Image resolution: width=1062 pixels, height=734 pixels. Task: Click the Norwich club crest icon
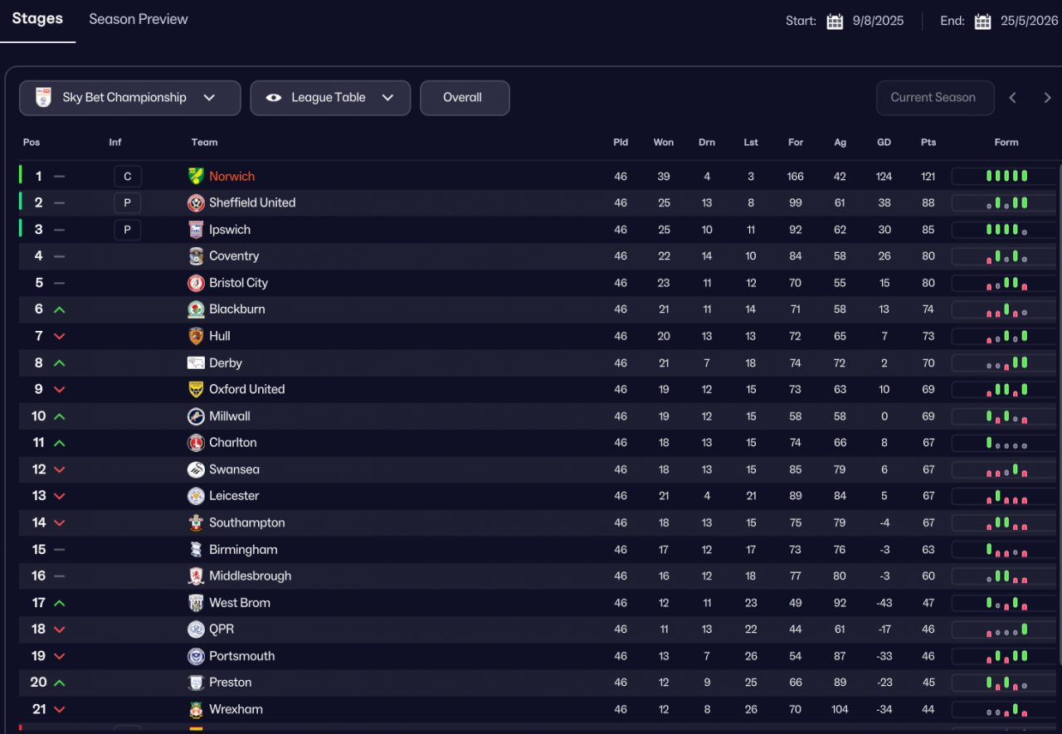tap(196, 177)
